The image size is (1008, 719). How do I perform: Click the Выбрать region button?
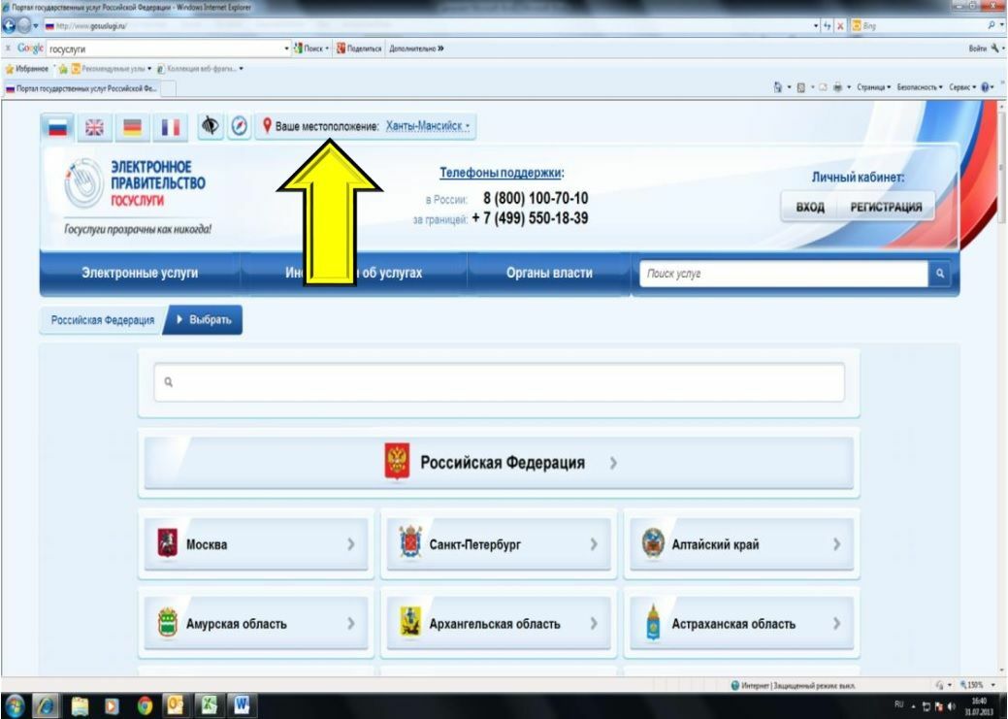(203, 319)
